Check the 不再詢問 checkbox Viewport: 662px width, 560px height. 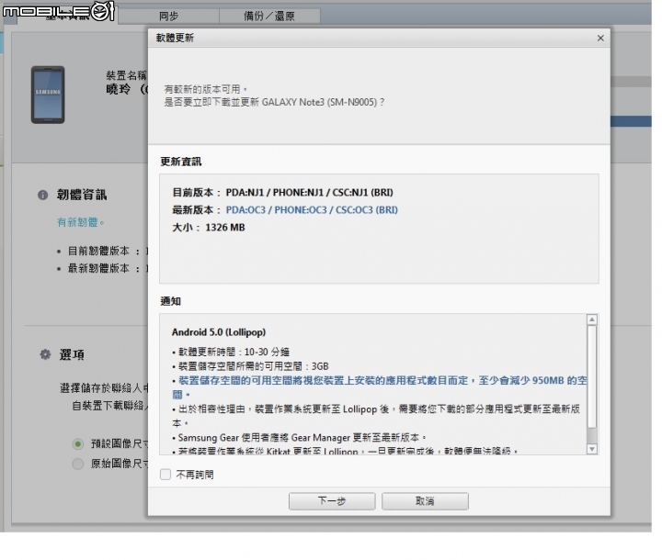coord(165,475)
